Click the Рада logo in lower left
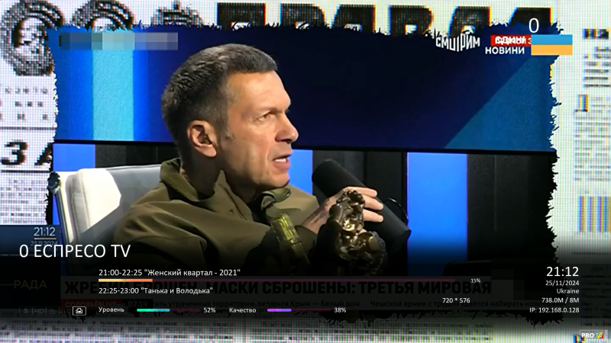 pos(30,284)
